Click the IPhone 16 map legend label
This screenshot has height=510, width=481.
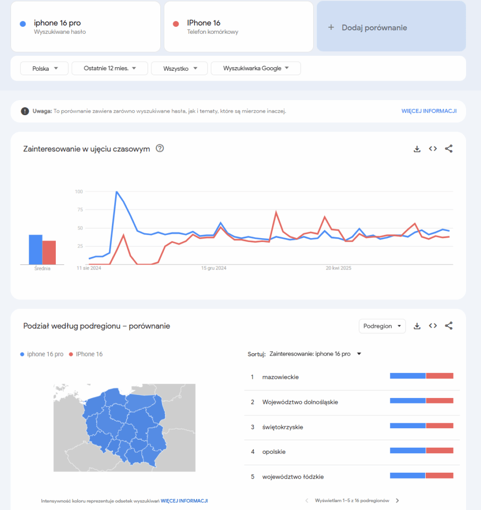coord(89,354)
